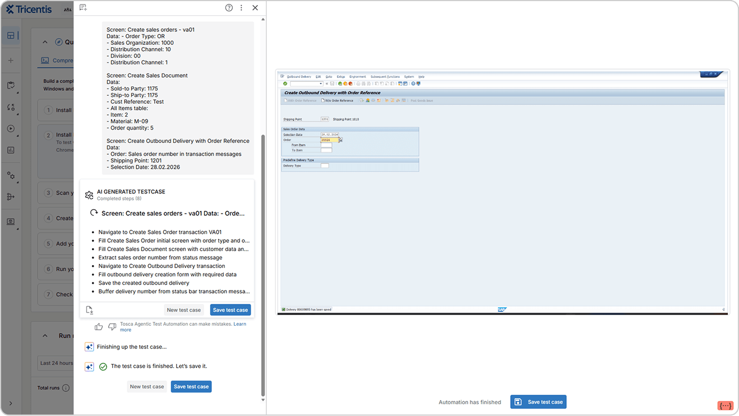Image resolution: width=739 pixels, height=416 pixels.
Task: Open the Learn more link
Action: pyautogui.click(x=239, y=324)
